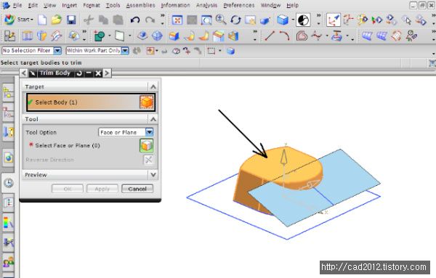
Task: Open the Format menu
Action: coord(92,5)
